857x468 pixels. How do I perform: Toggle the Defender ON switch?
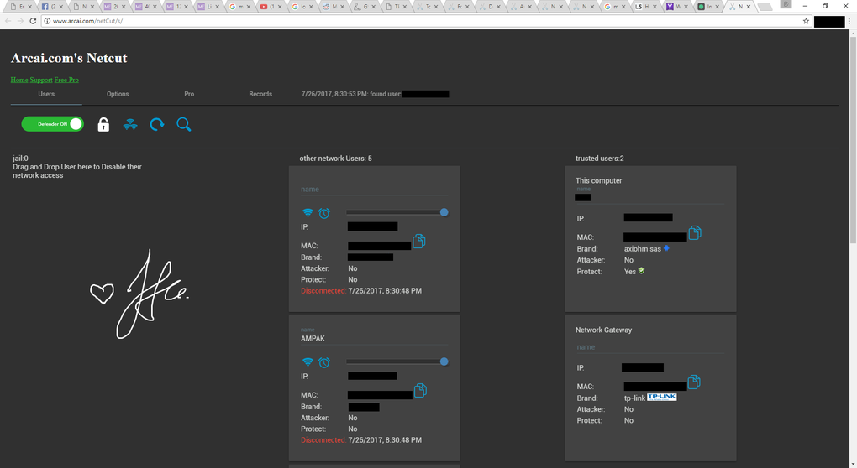tap(52, 124)
